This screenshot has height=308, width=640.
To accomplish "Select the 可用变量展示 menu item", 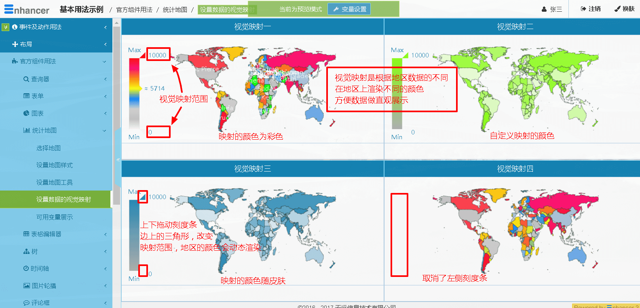I will click(55, 217).
